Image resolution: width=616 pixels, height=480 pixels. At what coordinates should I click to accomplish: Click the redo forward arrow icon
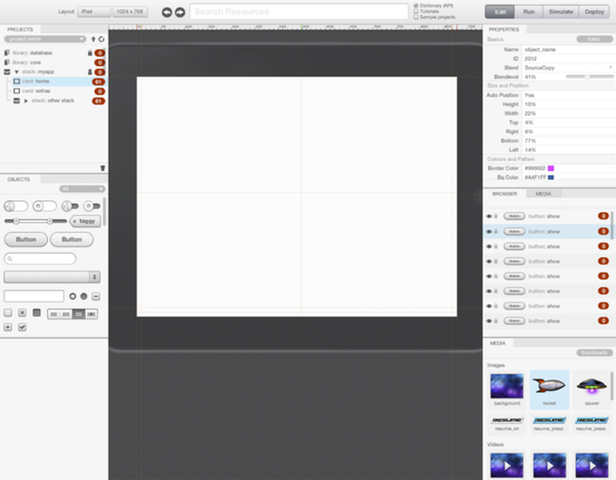pos(179,12)
